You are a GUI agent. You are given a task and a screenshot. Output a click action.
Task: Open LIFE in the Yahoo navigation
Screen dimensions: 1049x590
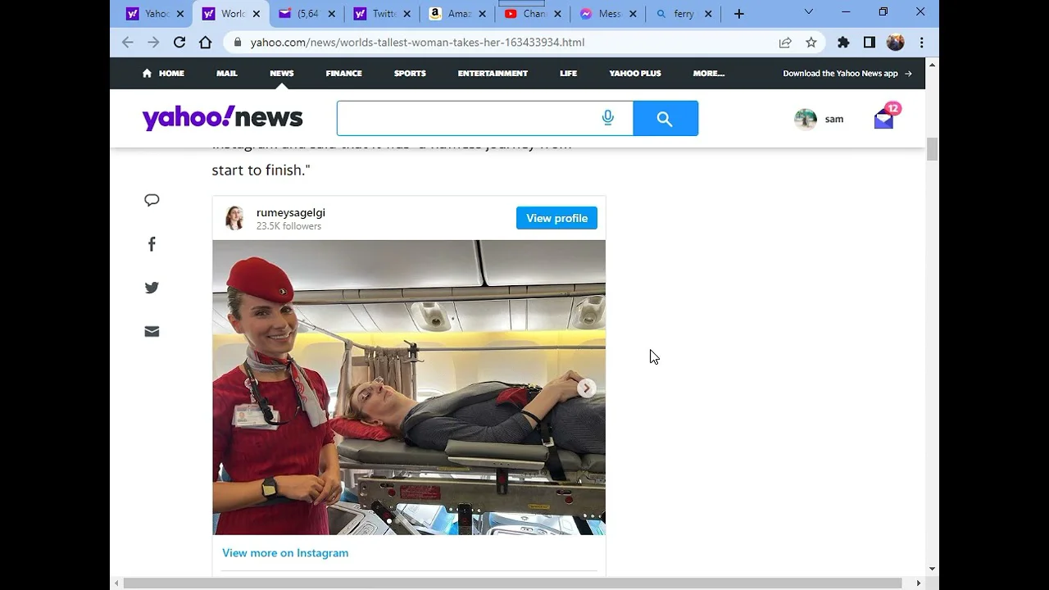[x=569, y=74]
